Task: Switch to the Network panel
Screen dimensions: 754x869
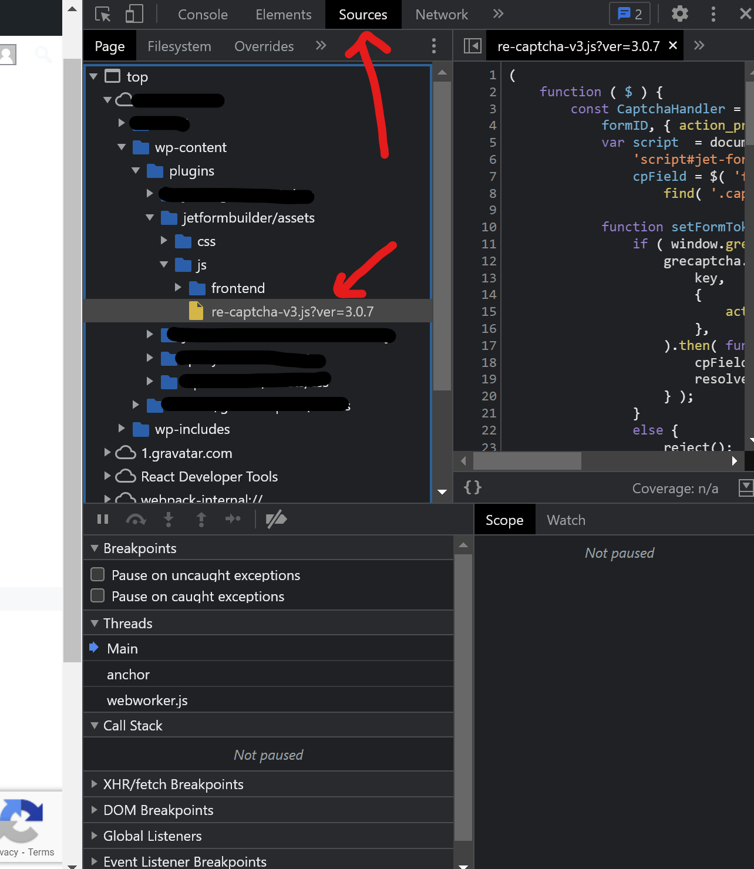Action: [441, 14]
